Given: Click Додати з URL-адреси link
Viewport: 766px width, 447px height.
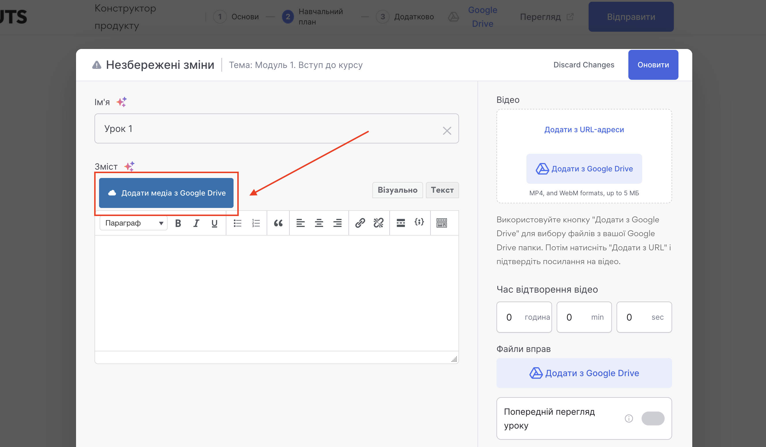Looking at the screenshot, I should pyautogui.click(x=584, y=130).
